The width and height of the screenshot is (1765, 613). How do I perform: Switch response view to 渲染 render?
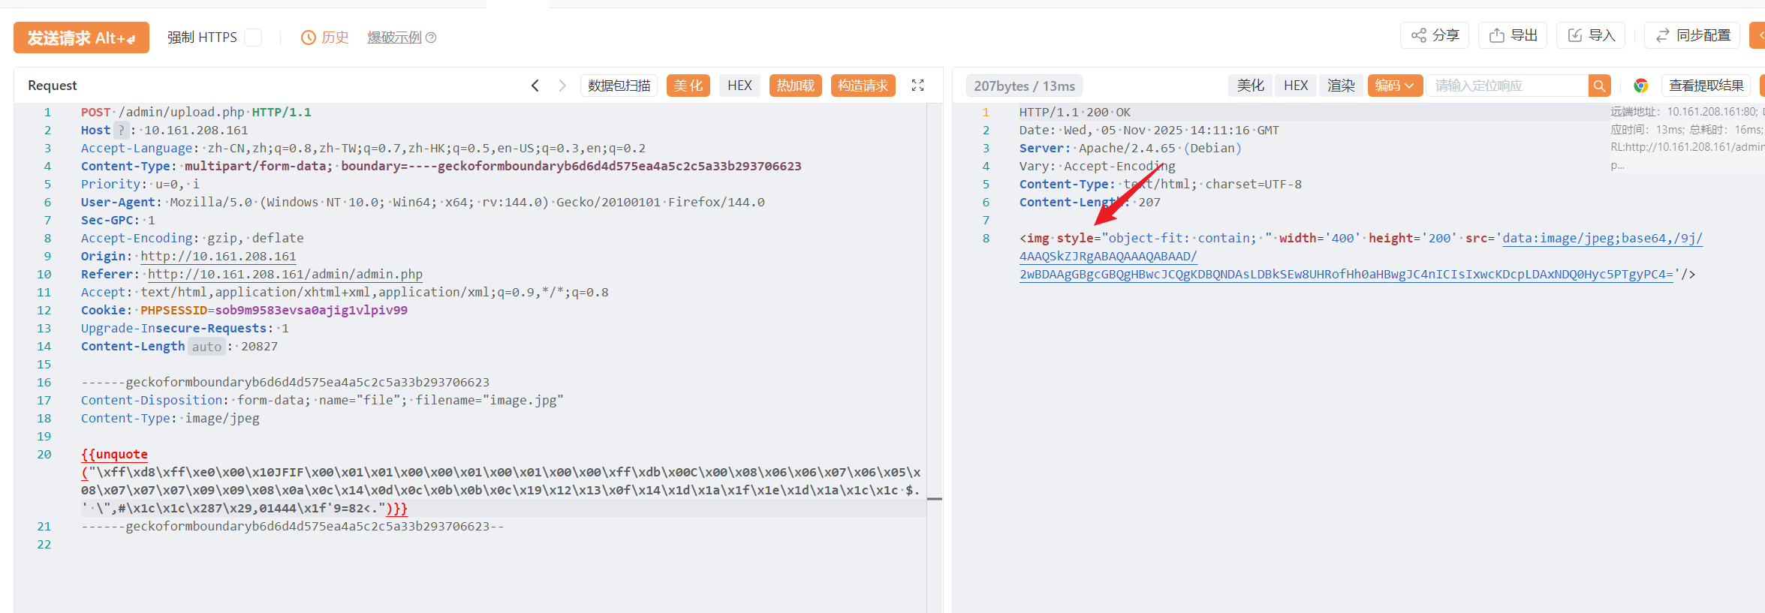click(1341, 86)
